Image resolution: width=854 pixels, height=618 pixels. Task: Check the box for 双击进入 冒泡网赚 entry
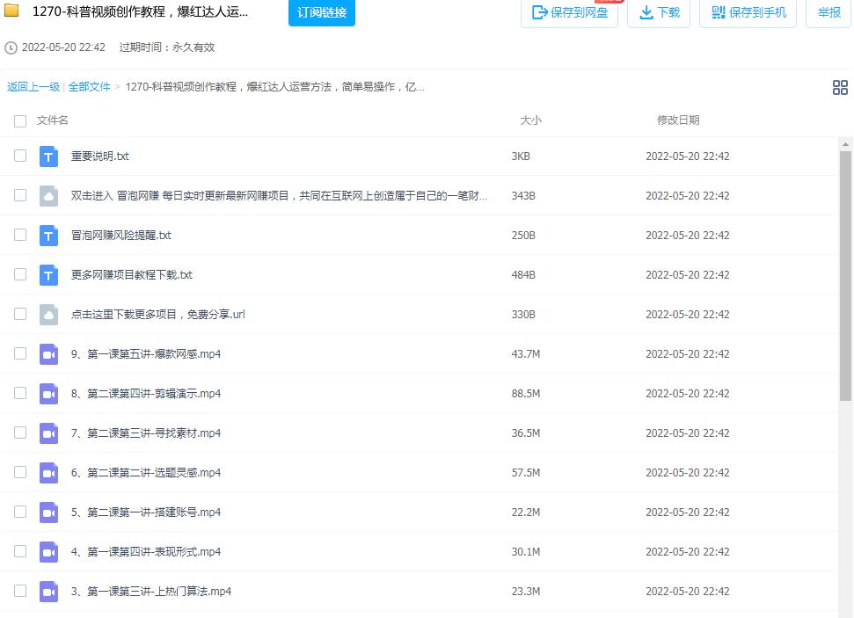[x=20, y=195]
